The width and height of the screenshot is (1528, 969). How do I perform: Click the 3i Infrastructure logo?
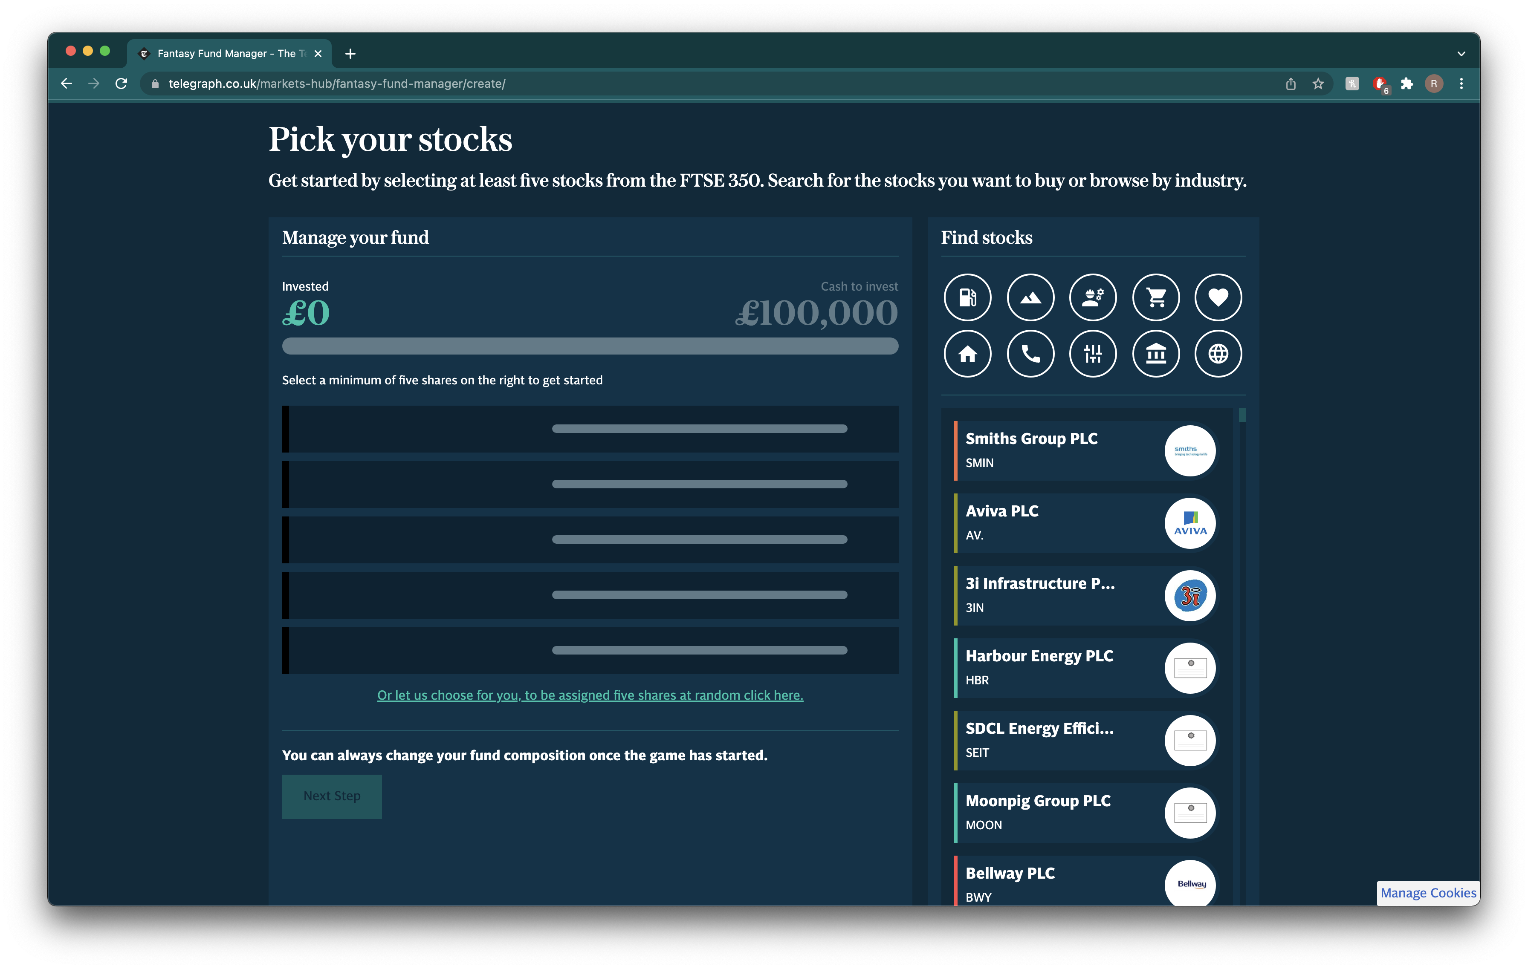[x=1190, y=595]
